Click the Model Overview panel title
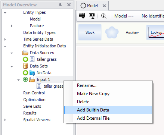The image size is (164, 135). coord(20,5)
